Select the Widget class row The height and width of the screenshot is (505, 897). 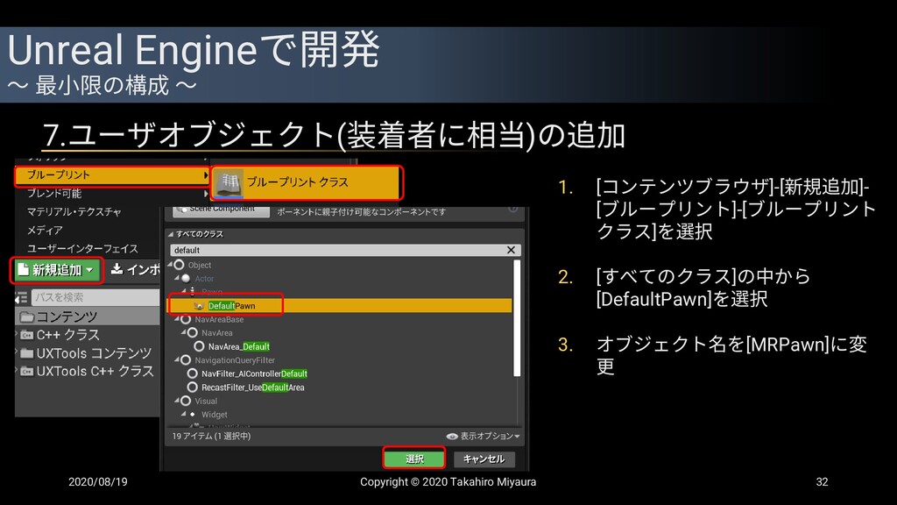click(x=341, y=415)
